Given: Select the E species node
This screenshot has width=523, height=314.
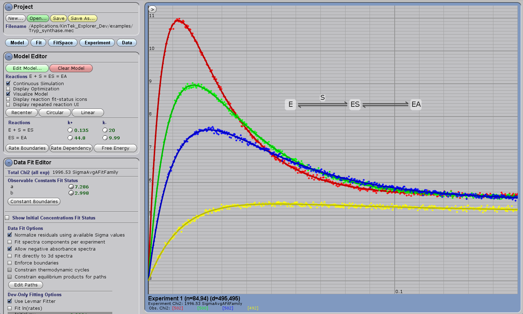Looking at the screenshot, I should coord(290,104).
